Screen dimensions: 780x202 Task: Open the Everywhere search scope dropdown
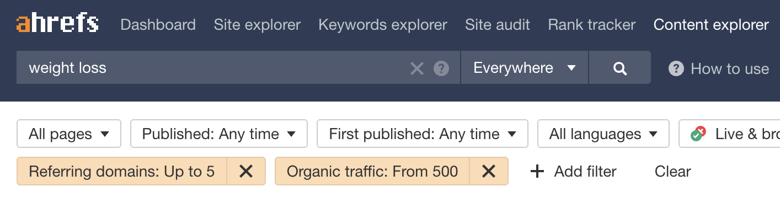pyautogui.click(x=525, y=68)
